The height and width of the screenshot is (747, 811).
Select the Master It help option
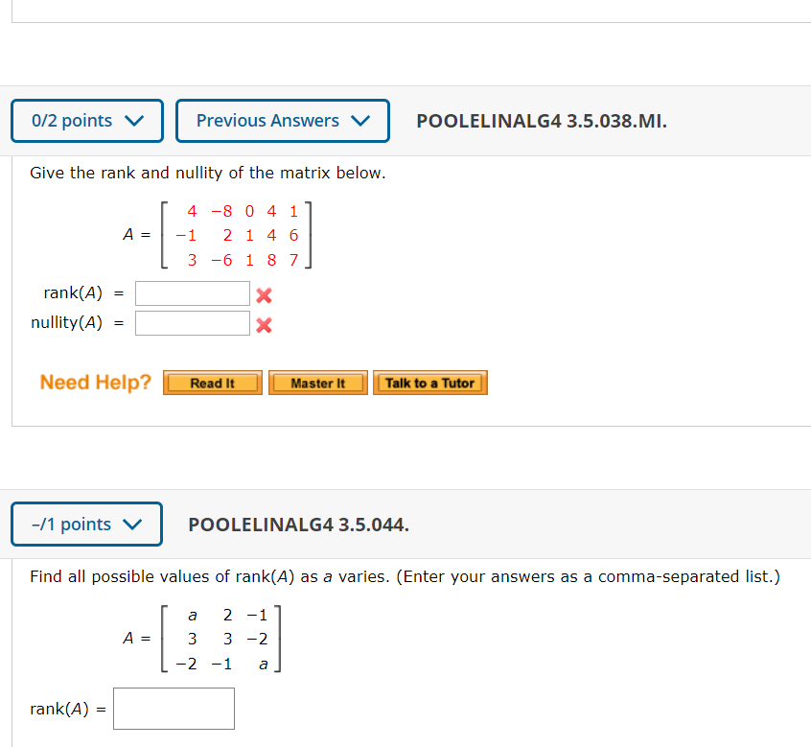click(x=317, y=382)
